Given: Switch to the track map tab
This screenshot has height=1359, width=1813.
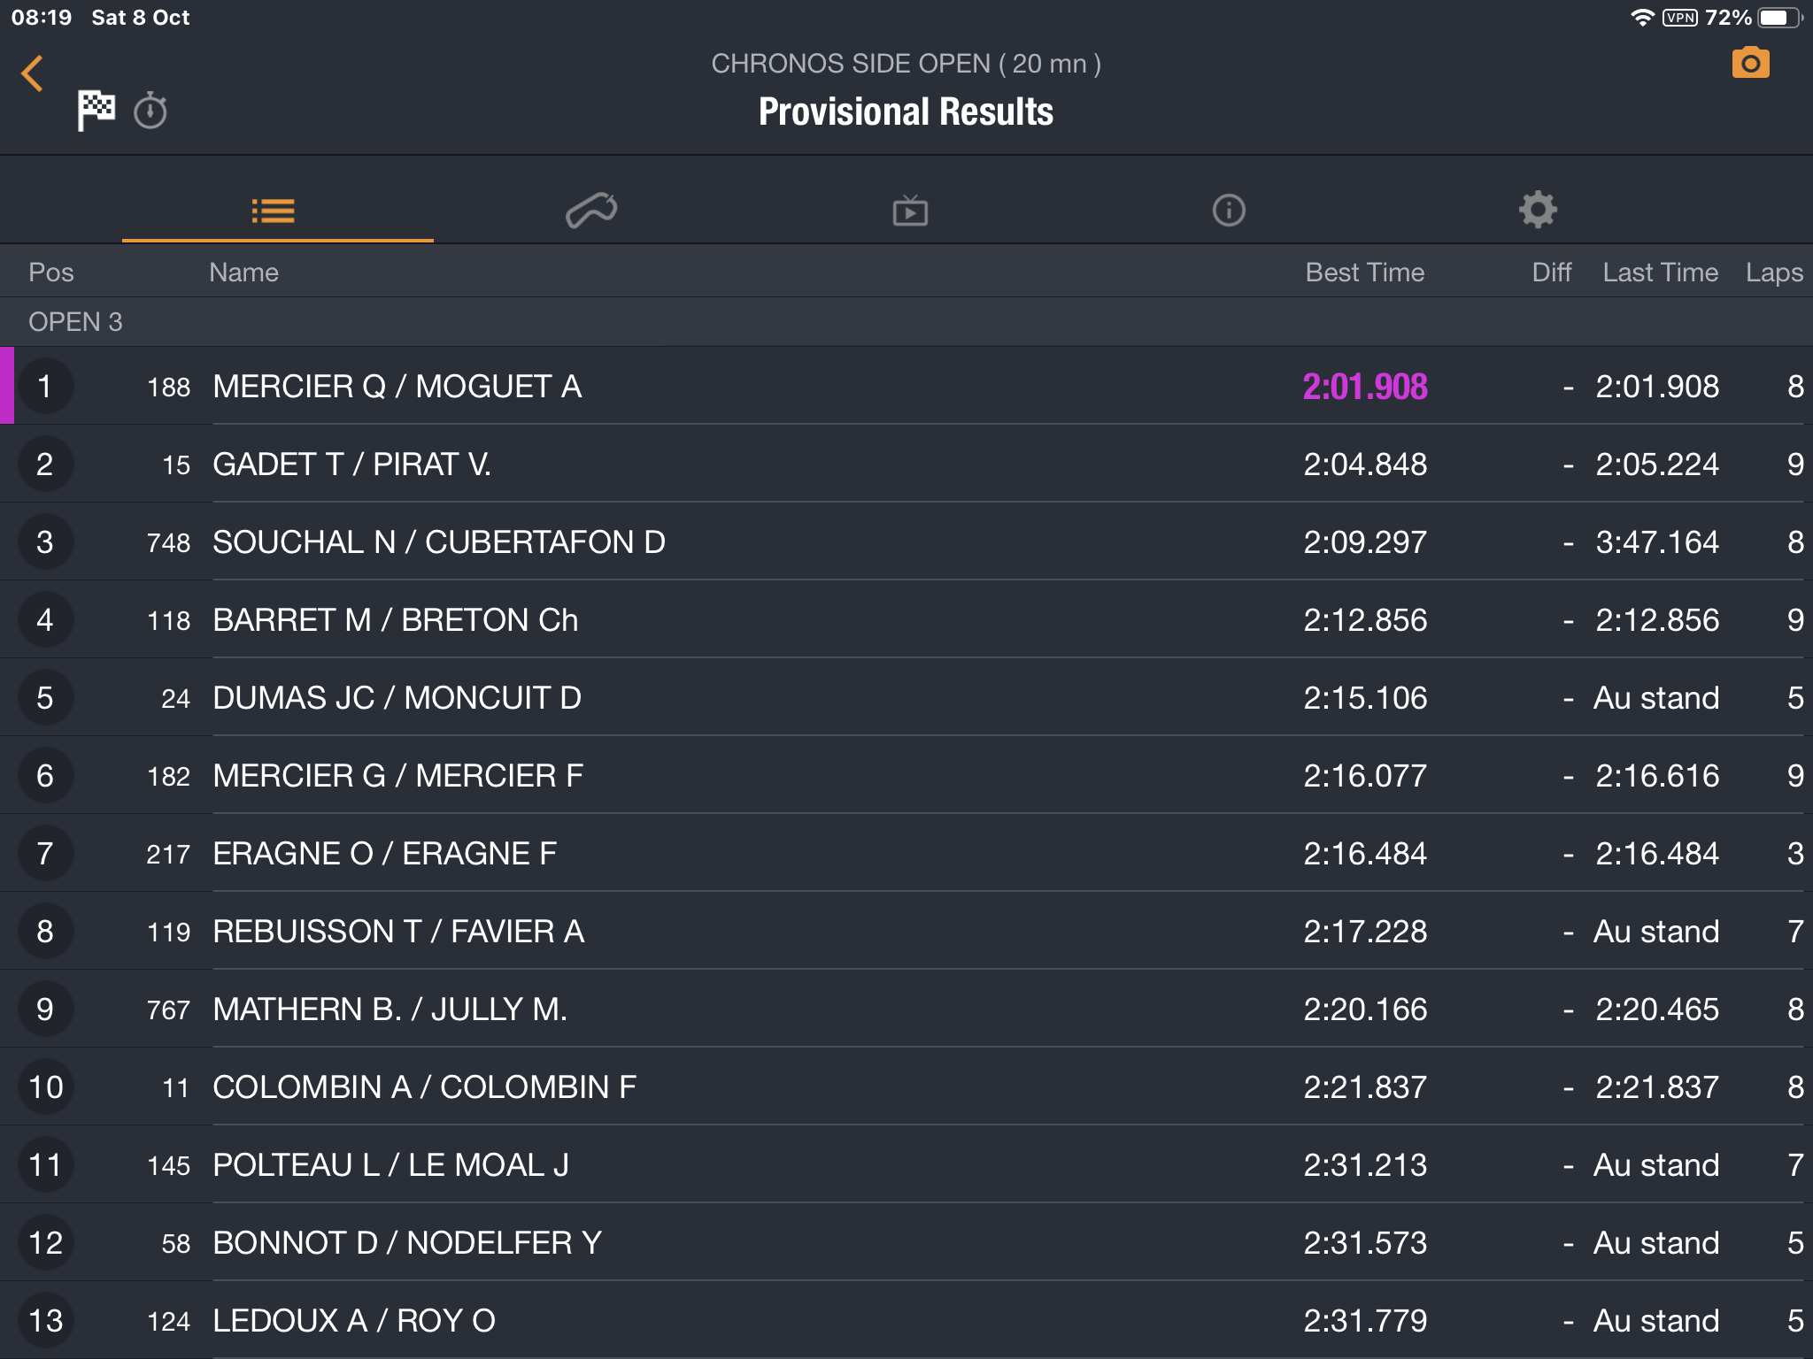Looking at the screenshot, I should tap(591, 211).
